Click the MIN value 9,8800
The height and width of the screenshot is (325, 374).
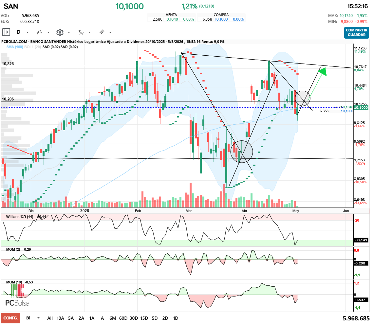pos(346,22)
